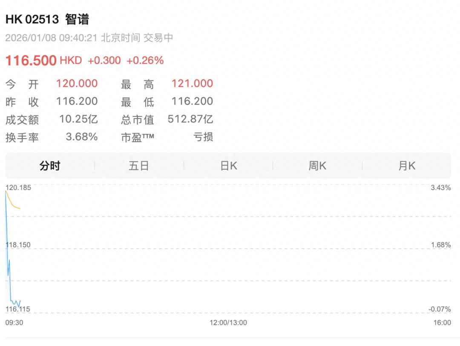The image size is (460, 346).
Task: Click the 120.185 price axis label
Action: [18, 187]
